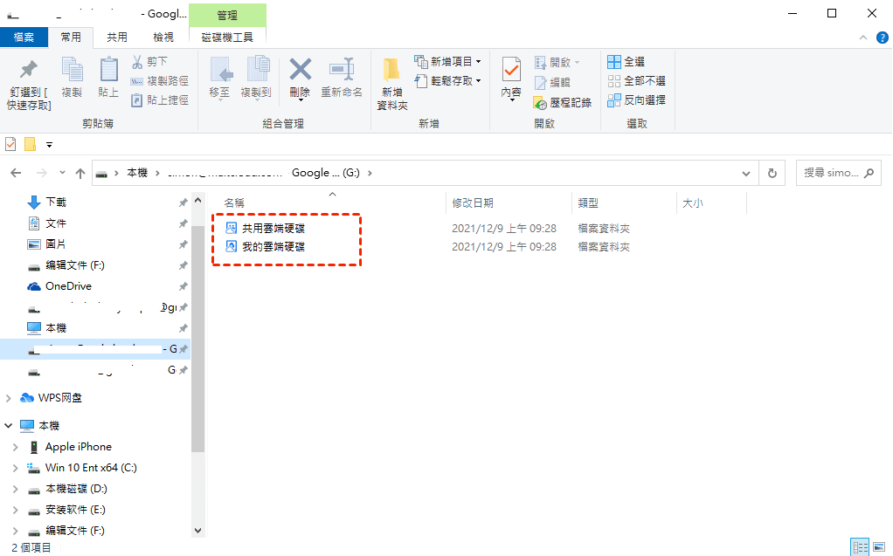Viewport: 893px width, 556px height.
Task: Click Copy Path (複製路徑)
Action: (x=159, y=81)
